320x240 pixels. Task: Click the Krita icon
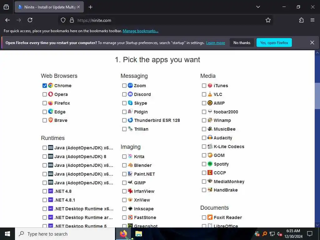tap(130, 156)
